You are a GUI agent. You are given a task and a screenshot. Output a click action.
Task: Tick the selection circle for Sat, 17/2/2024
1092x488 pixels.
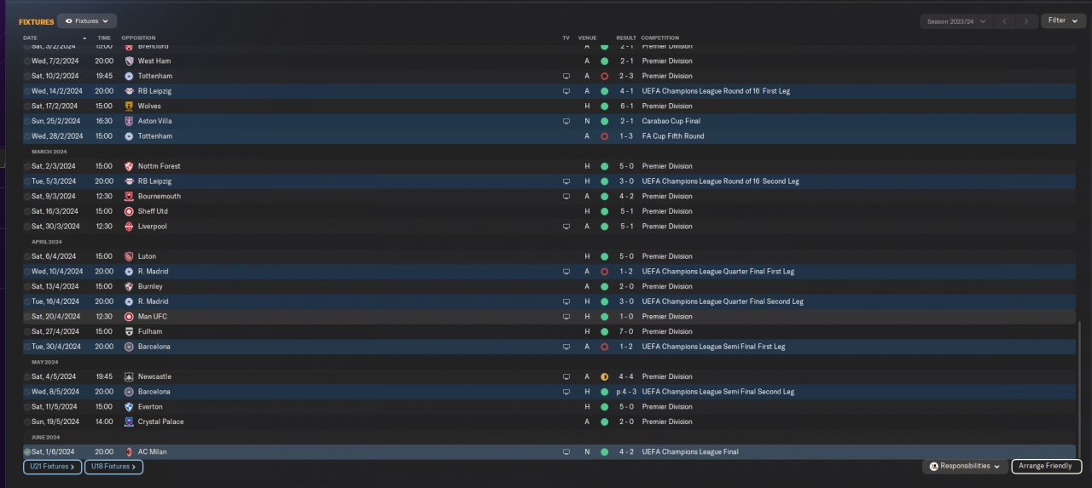[27, 106]
